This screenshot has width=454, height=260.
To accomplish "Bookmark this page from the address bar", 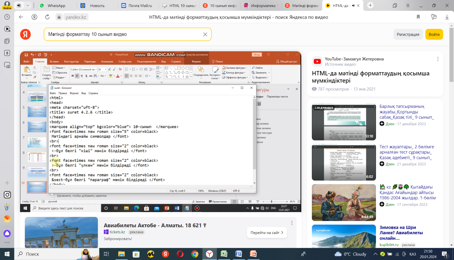I will 418,17.
